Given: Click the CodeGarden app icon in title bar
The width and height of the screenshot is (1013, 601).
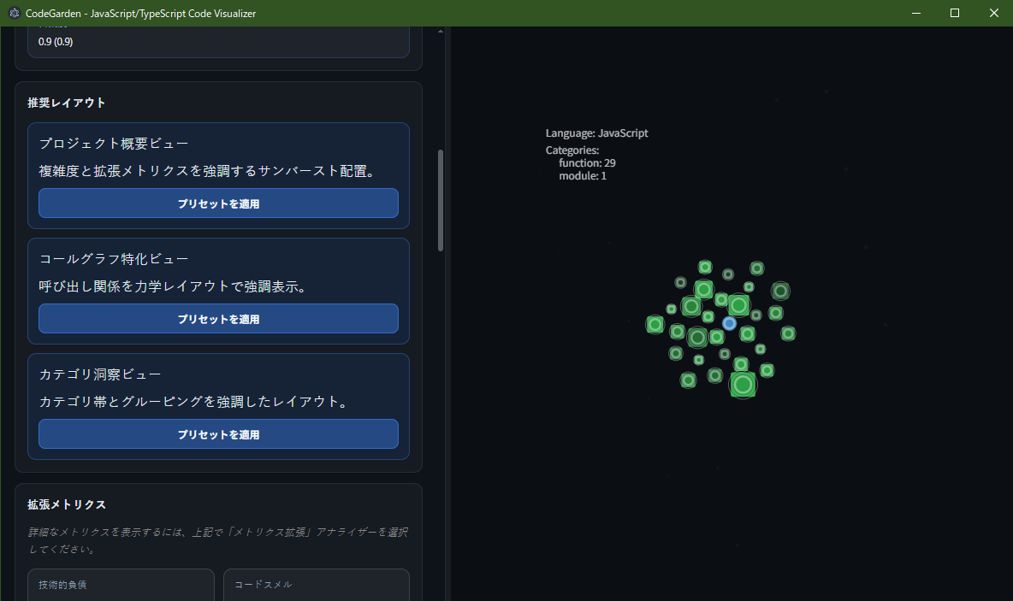Looking at the screenshot, I should pos(14,13).
